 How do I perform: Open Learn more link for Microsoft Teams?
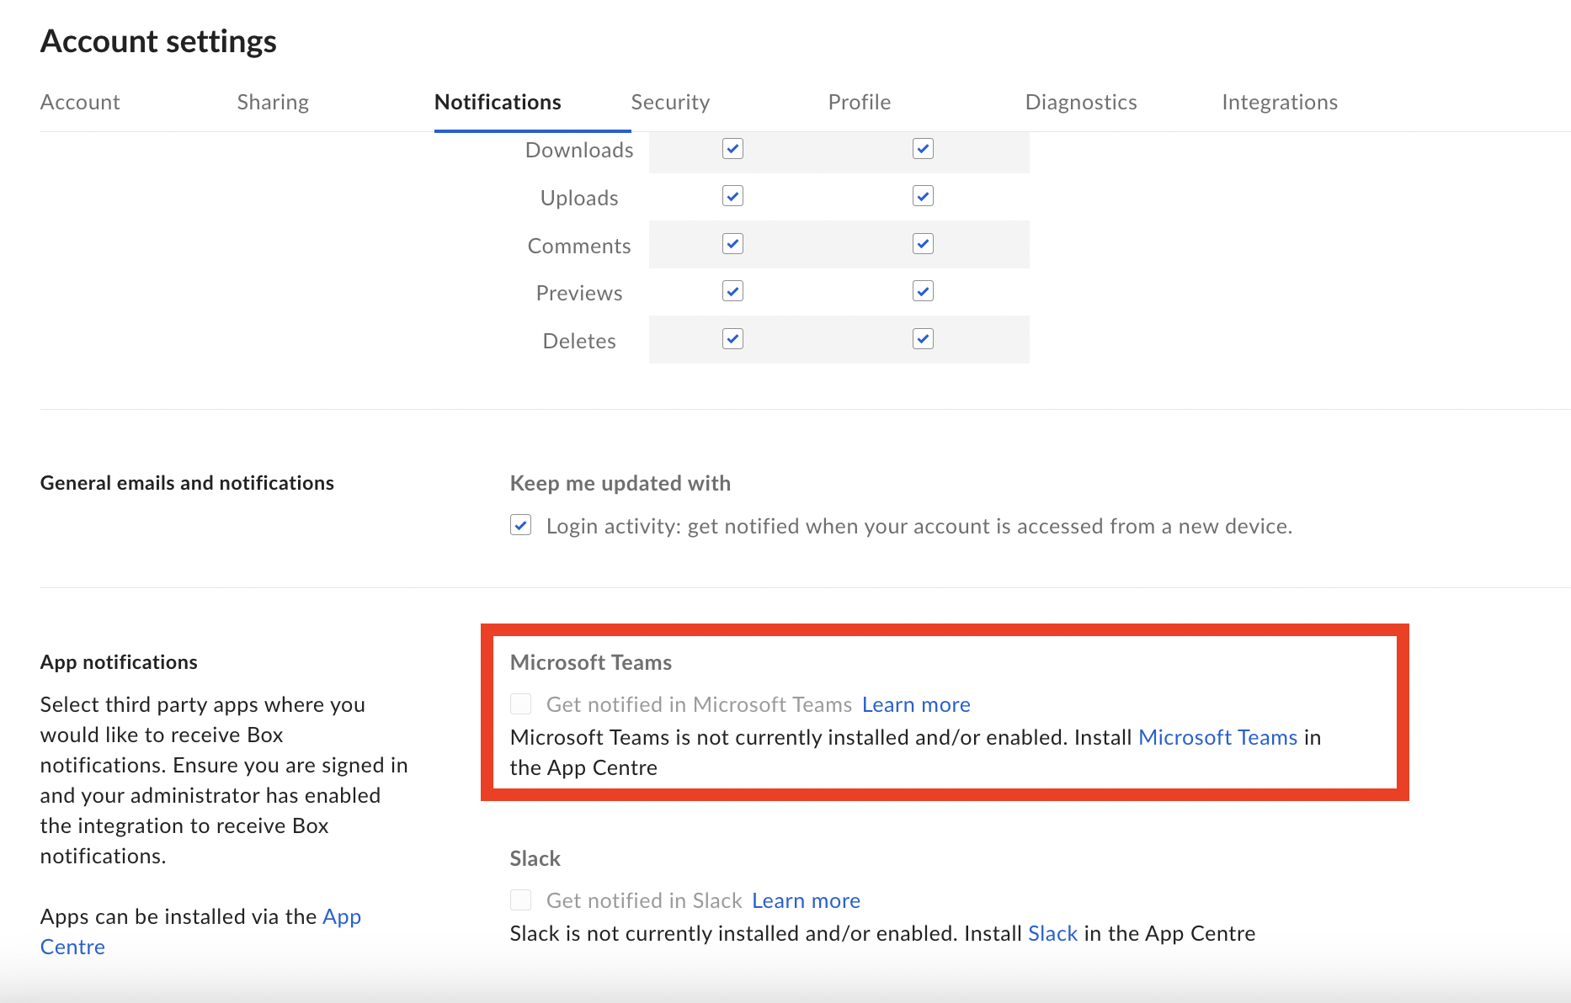916,704
